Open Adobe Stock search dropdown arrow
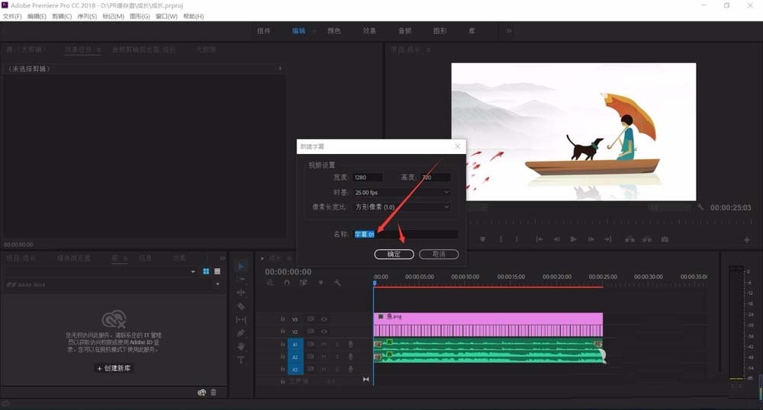The height and width of the screenshot is (410, 763). coord(217,284)
